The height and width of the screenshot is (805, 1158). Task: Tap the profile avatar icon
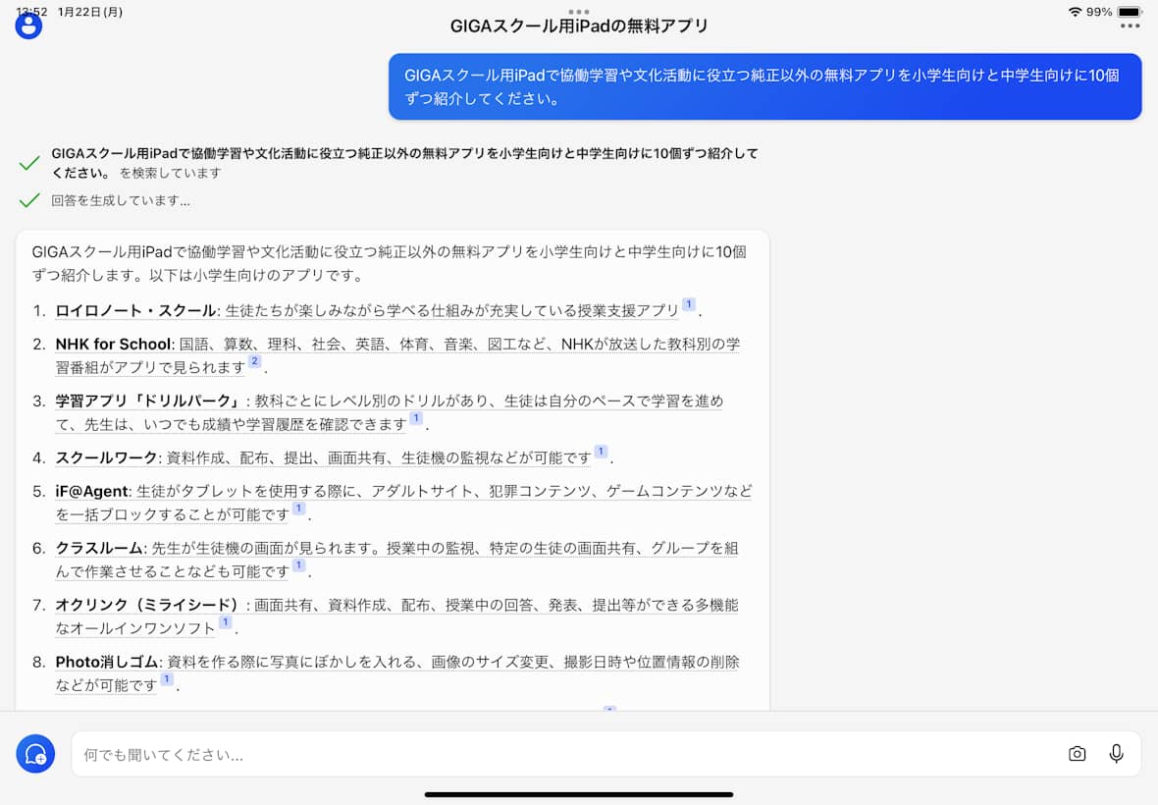click(x=28, y=26)
